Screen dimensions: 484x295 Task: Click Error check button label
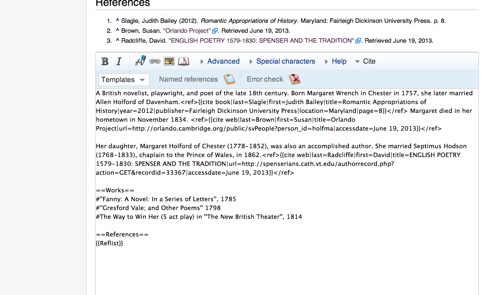click(265, 79)
